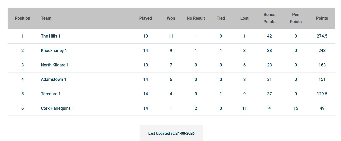Click the Bonus Points column header
Viewport: 341px width, 141px height.
269,18
